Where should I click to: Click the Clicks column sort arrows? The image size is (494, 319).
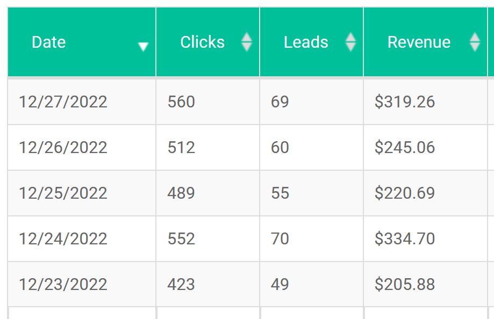click(247, 42)
